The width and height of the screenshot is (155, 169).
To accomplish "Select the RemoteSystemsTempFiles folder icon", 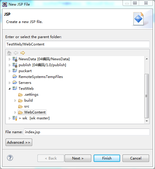I will tap(15, 77).
